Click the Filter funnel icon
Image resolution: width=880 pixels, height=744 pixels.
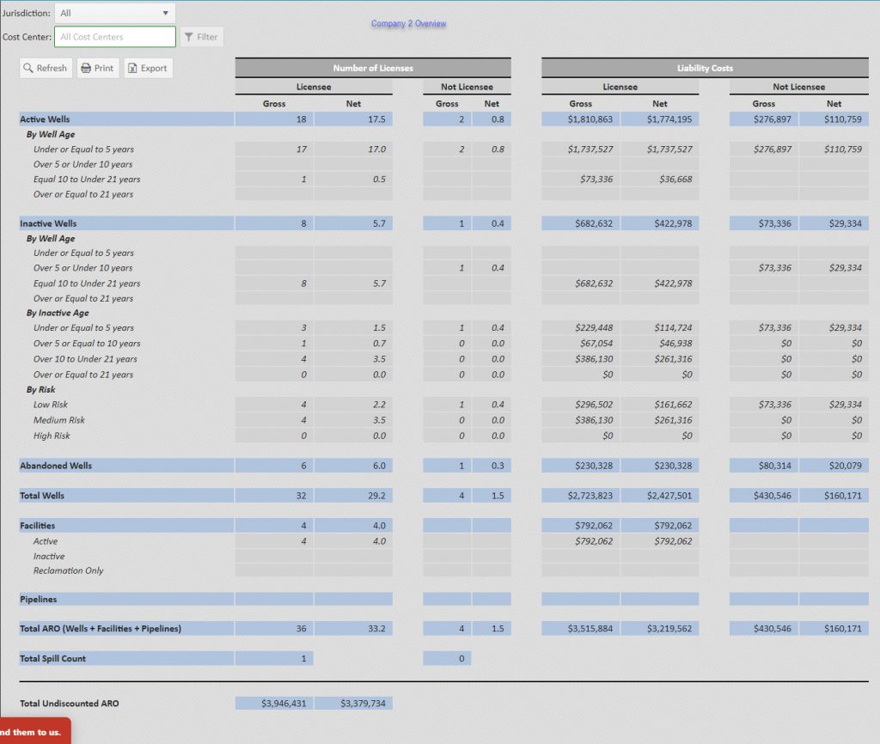(191, 37)
